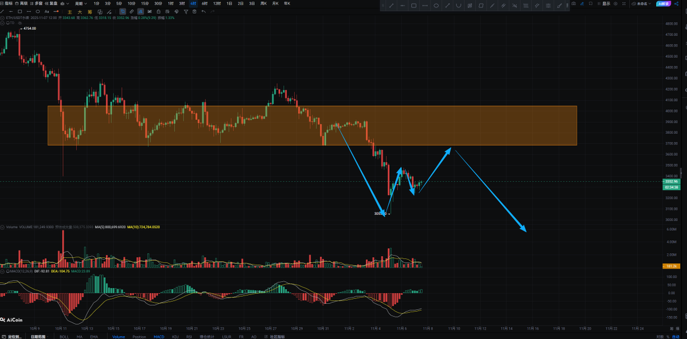
Task: Select the 4时 timeframe
Action: click(193, 3)
